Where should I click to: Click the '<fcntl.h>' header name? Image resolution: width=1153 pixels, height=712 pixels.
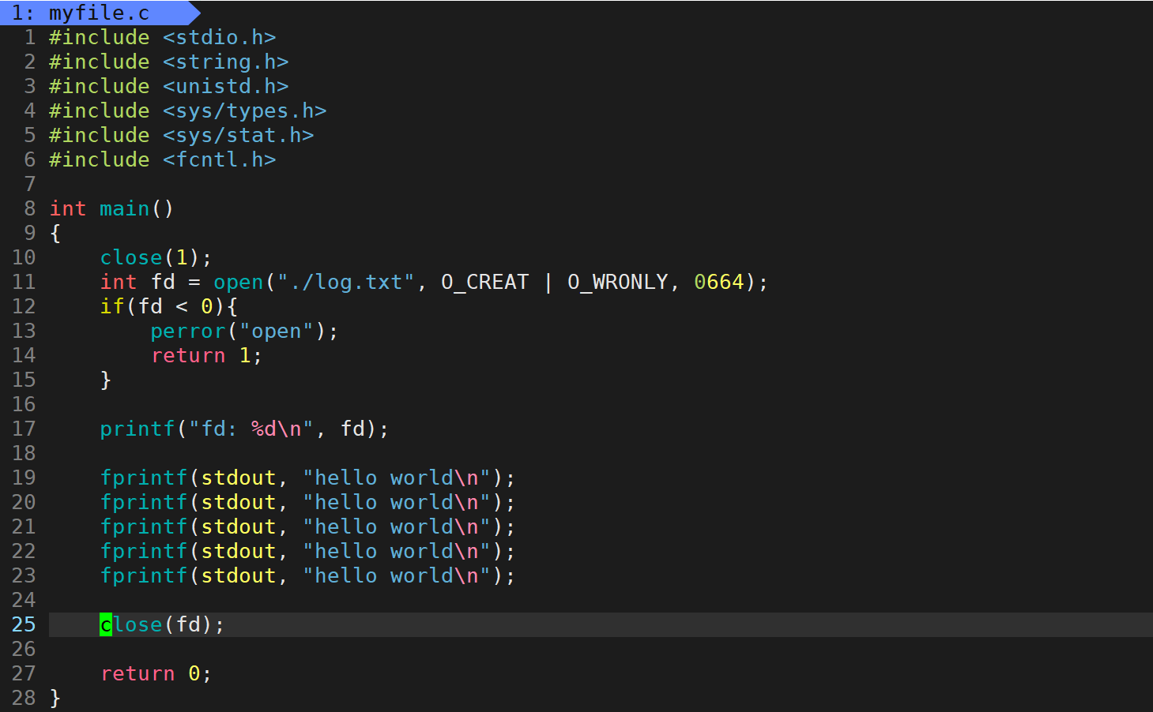[220, 159]
